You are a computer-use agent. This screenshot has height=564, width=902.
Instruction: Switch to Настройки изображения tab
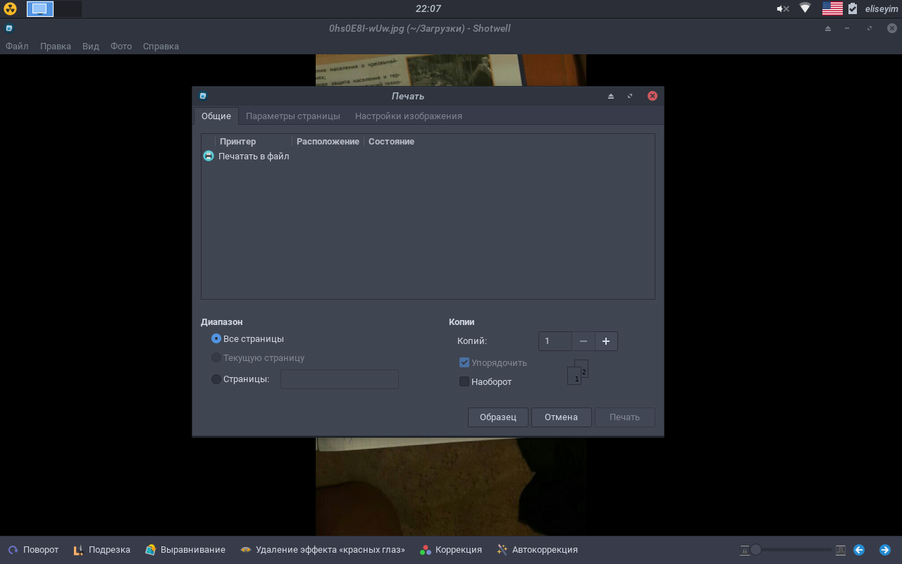pos(409,116)
